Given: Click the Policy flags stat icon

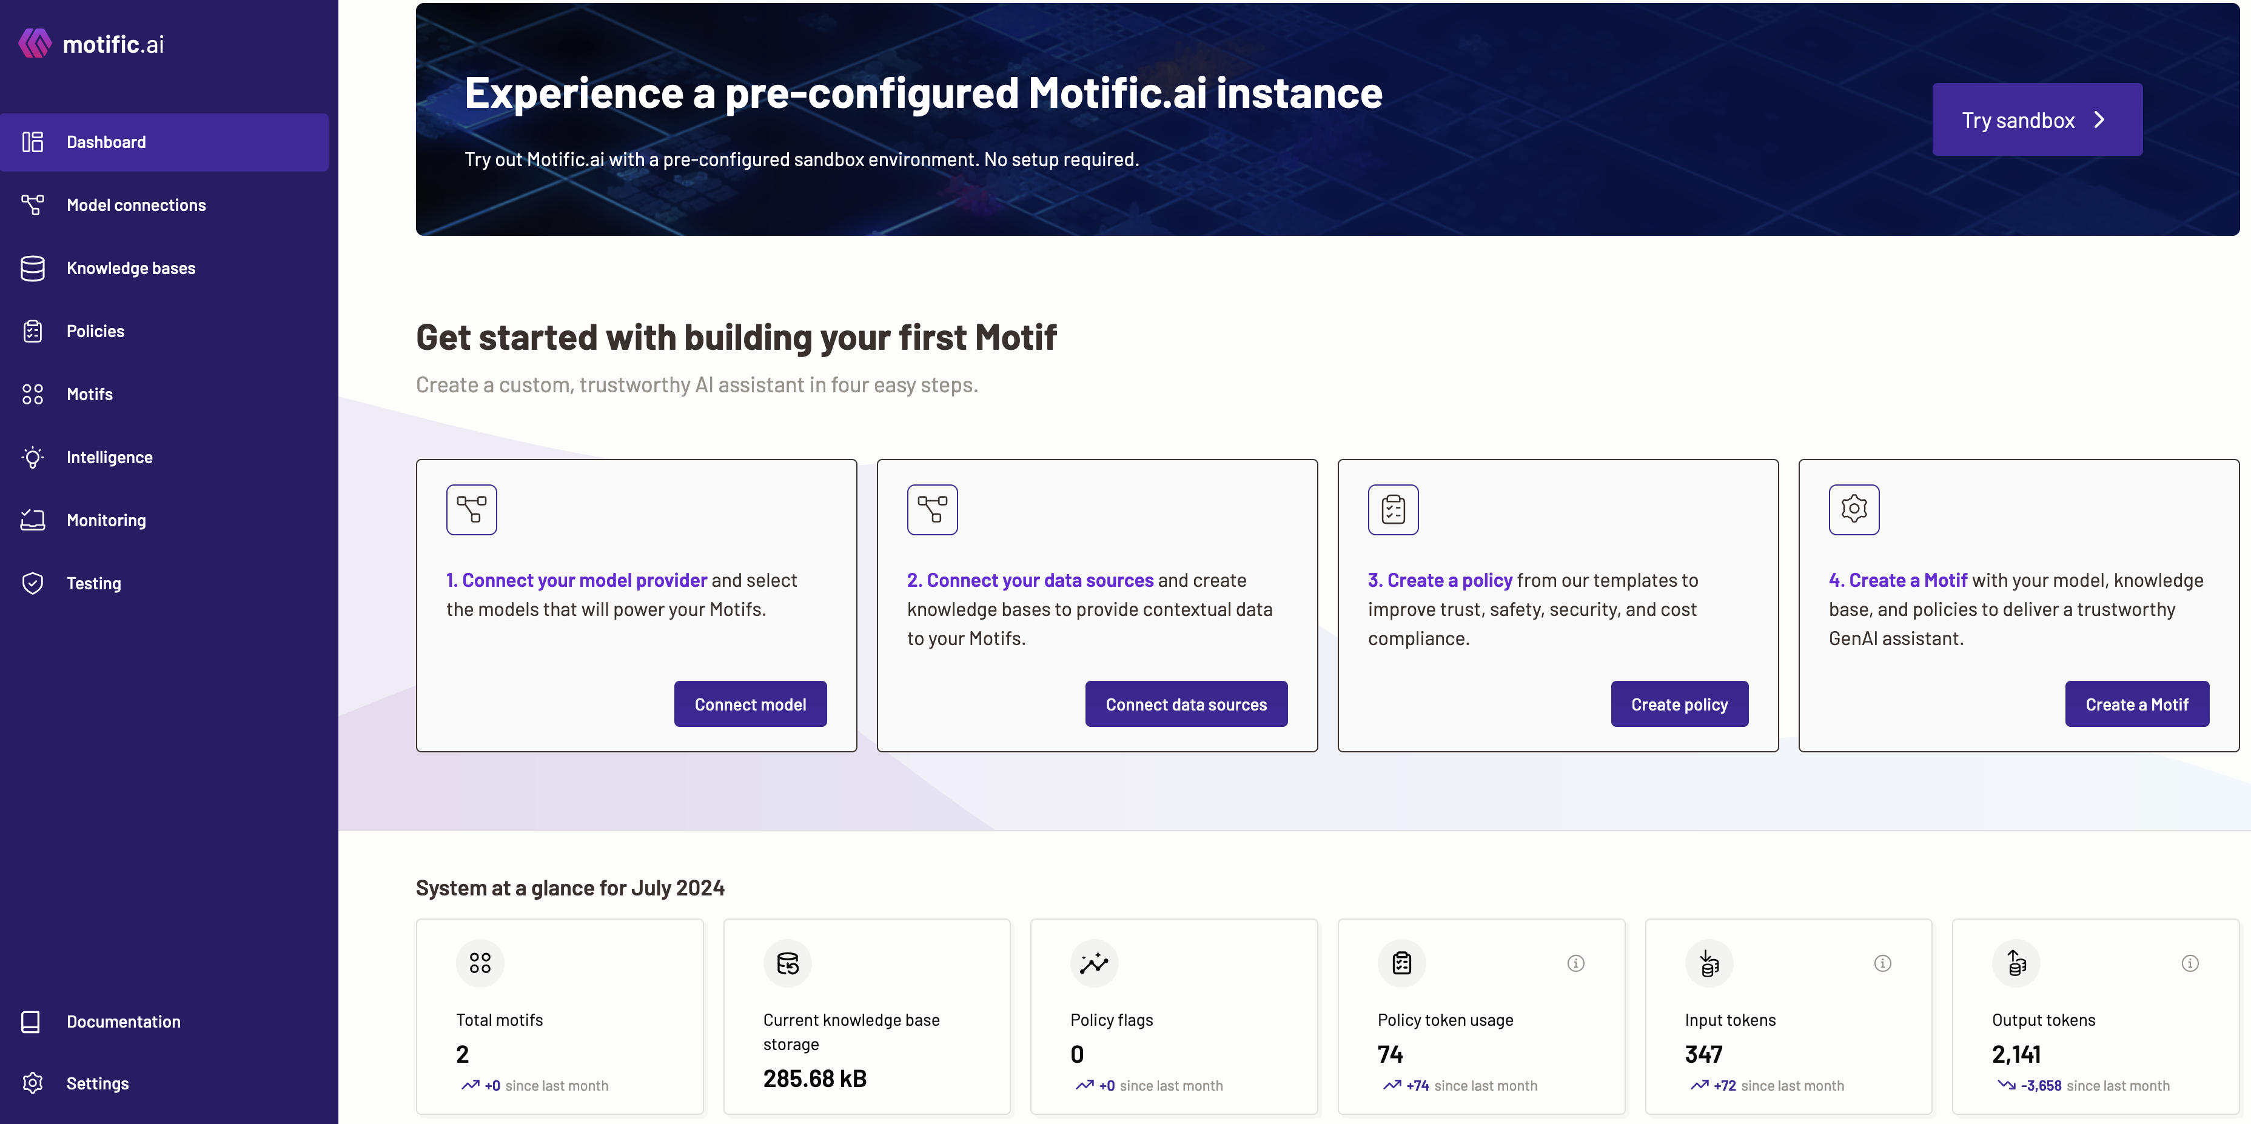Looking at the screenshot, I should point(1094,963).
